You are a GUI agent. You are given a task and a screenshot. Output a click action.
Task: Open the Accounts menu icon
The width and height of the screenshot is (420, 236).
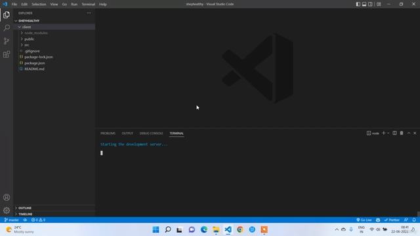point(7,197)
